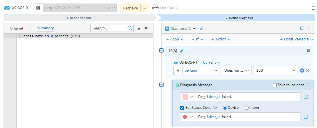
Task: Click pencil icon to rename Diagnosis 1
Action: click(x=202, y=29)
